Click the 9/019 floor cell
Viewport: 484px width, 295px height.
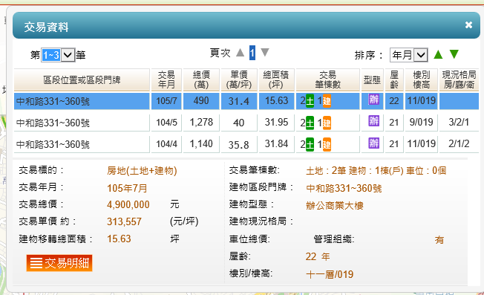[422, 123]
